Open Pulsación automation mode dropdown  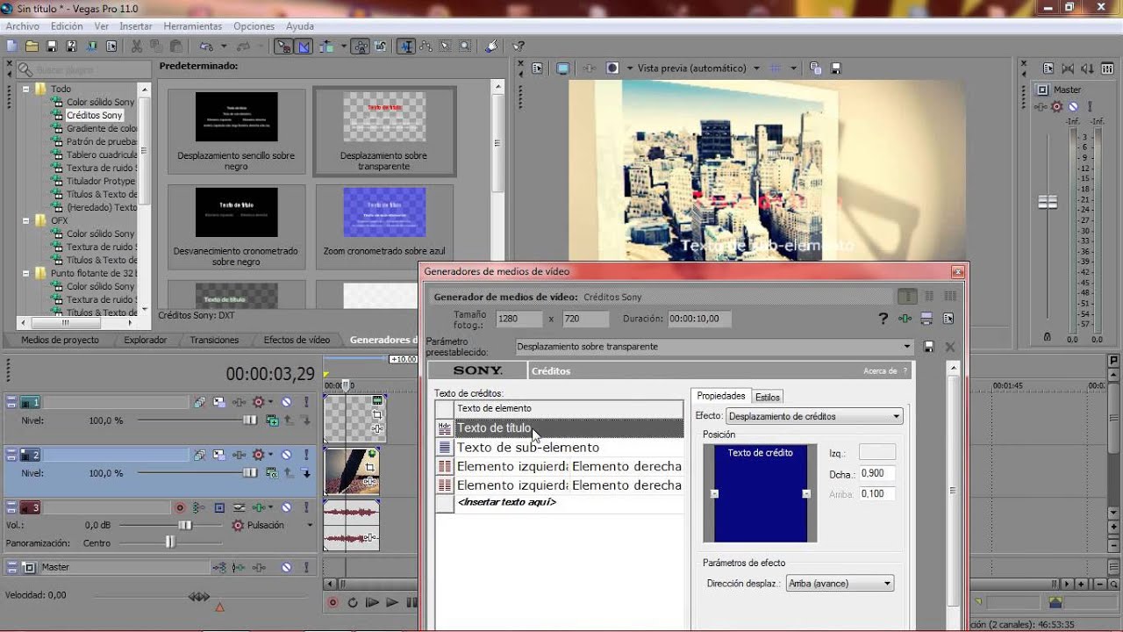[310, 525]
